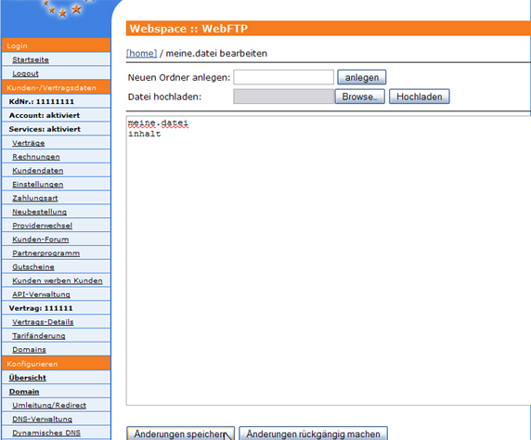Select Zahlungsart in the sidebar
531x440 pixels.
[35, 198]
